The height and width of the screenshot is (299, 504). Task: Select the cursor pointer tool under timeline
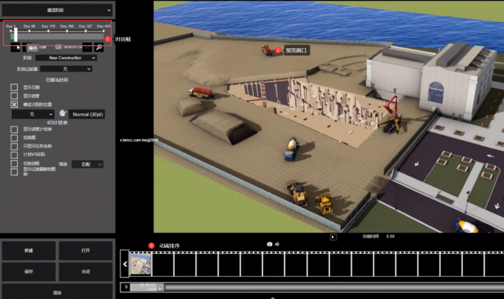[x=16, y=47]
